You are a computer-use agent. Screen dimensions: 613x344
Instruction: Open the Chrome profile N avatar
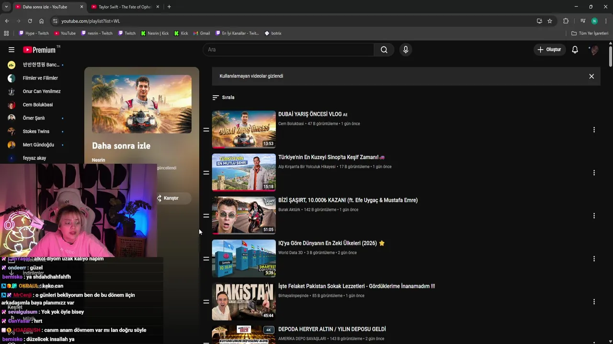(x=594, y=21)
